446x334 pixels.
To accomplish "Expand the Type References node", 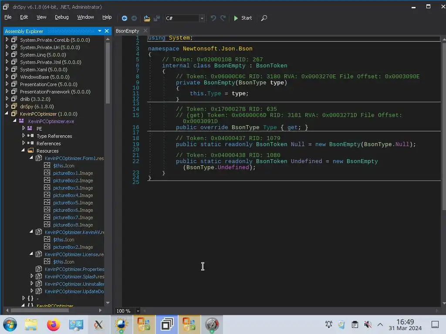I will (24, 136).
